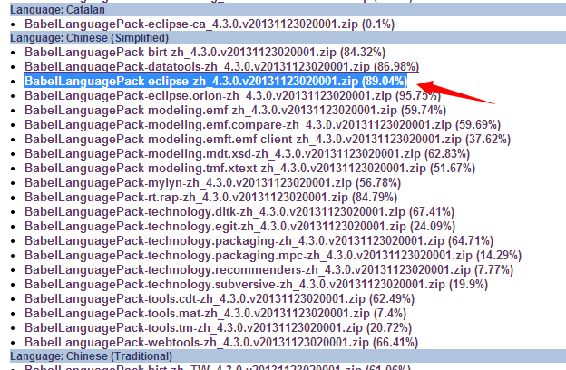Open BabelLanguagePack-technology.packaging-zh link (64.71%)

pos(259,240)
